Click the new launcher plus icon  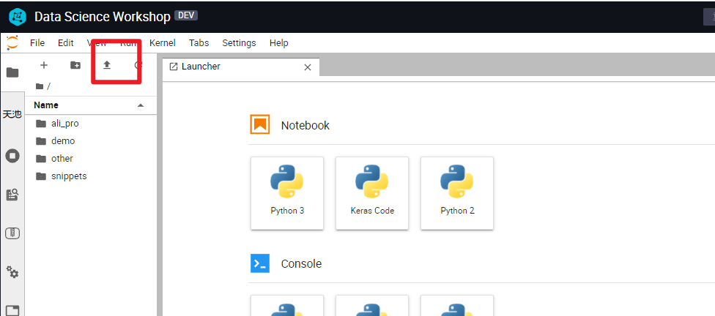(44, 65)
